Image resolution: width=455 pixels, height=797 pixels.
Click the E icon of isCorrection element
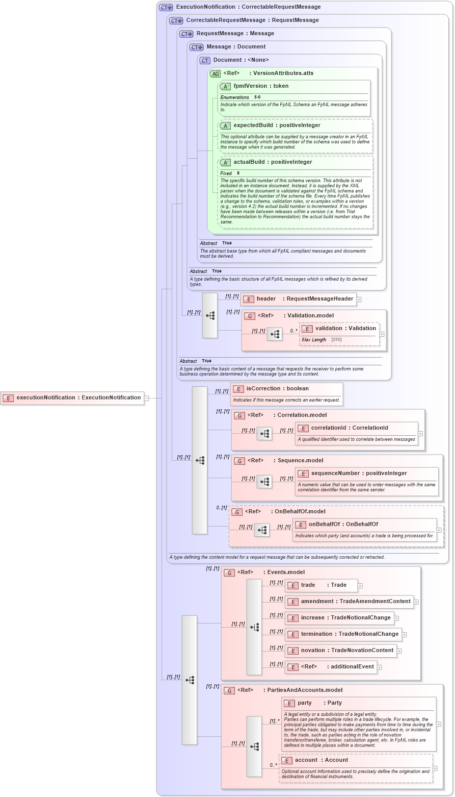(x=238, y=389)
